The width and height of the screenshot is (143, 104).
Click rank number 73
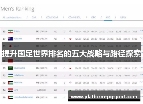tap(4, 83)
